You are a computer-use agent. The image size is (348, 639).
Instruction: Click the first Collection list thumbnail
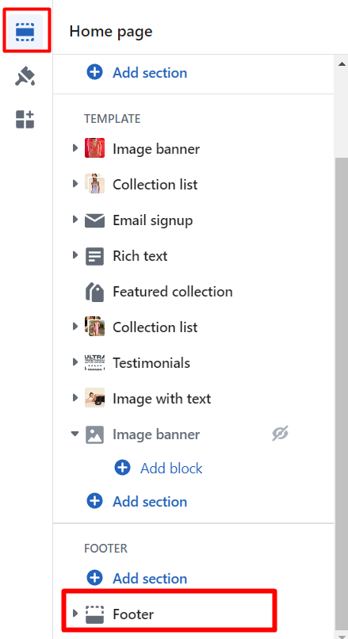94,184
